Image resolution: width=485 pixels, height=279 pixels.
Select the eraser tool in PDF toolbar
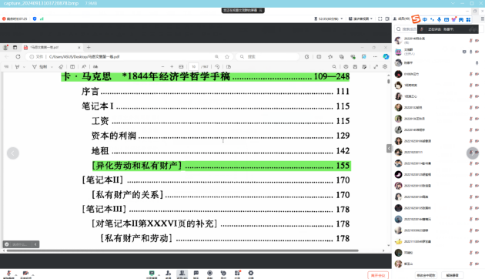pos(61,66)
